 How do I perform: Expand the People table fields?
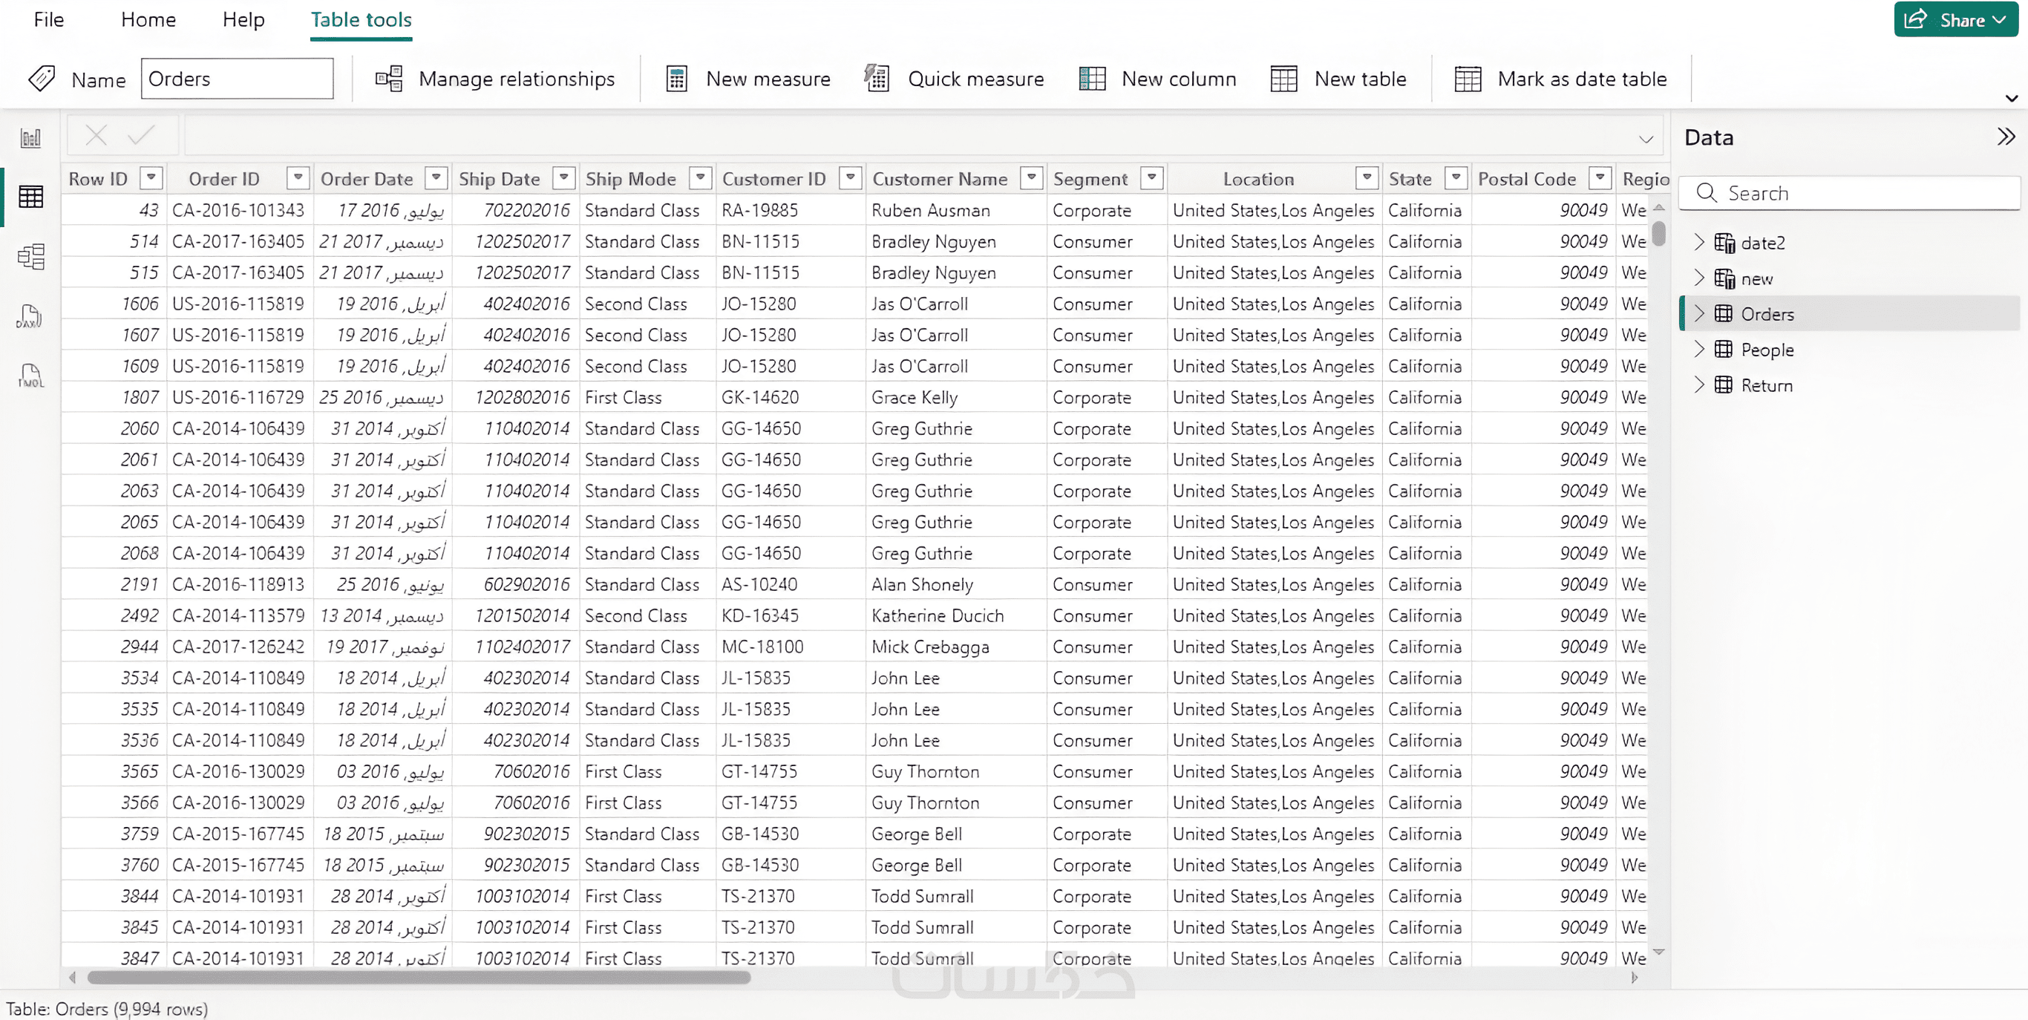[x=1699, y=350]
